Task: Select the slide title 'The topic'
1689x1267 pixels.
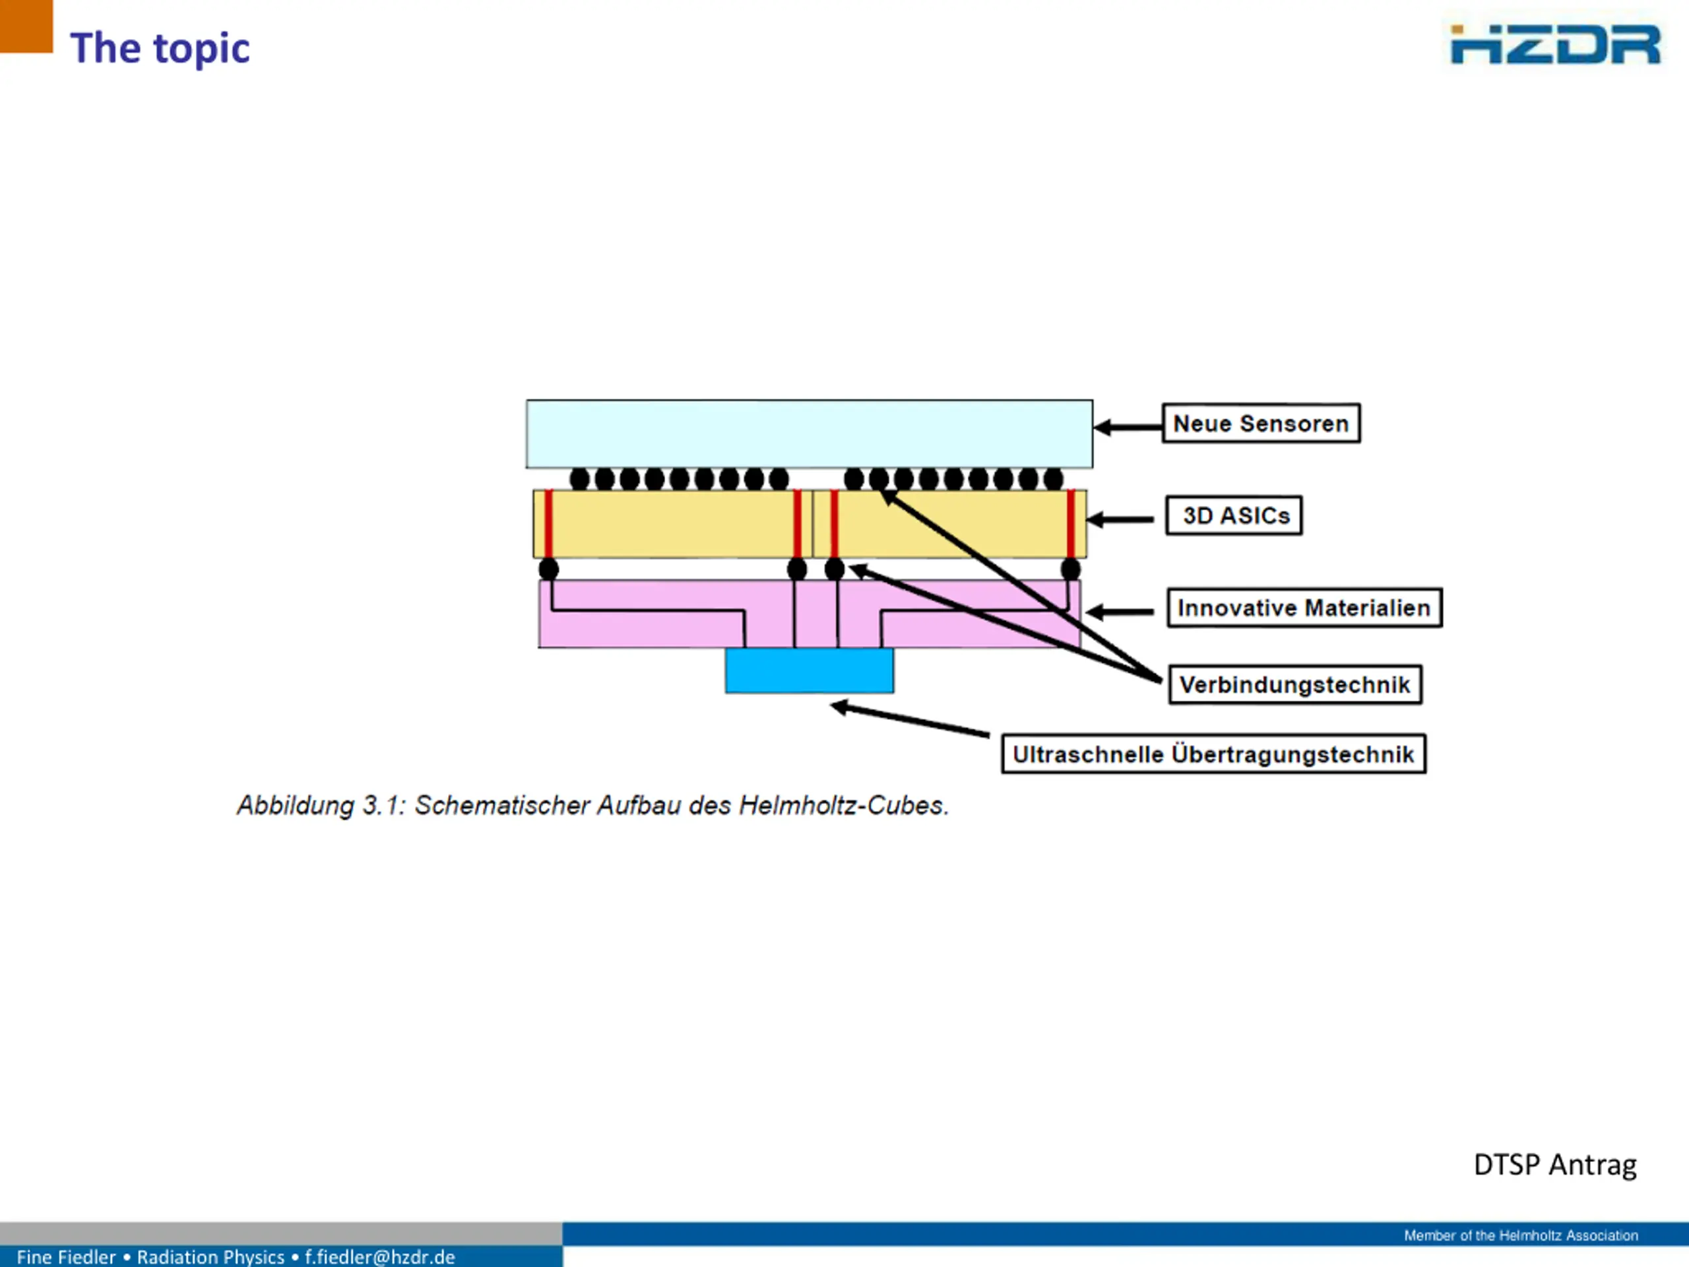Action: [x=160, y=48]
